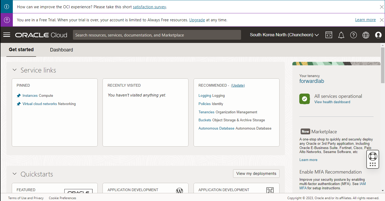This screenshot has width=385, height=201.
Task: Click the pin icon beside Virtual cloud networks
Action: (19, 104)
